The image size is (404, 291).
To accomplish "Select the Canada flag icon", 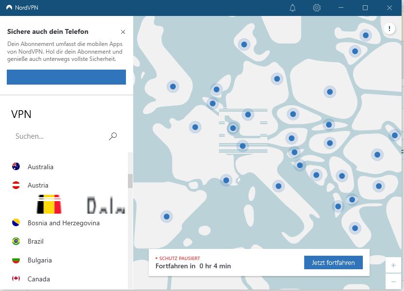I will (16, 278).
